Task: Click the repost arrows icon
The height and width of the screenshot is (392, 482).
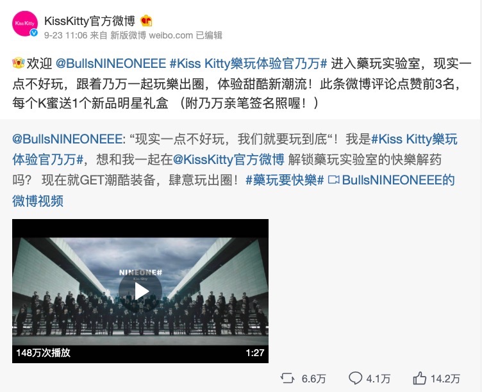Action: click(287, 378)
